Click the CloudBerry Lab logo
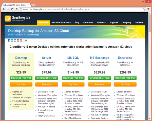 [x=17, y=18]
